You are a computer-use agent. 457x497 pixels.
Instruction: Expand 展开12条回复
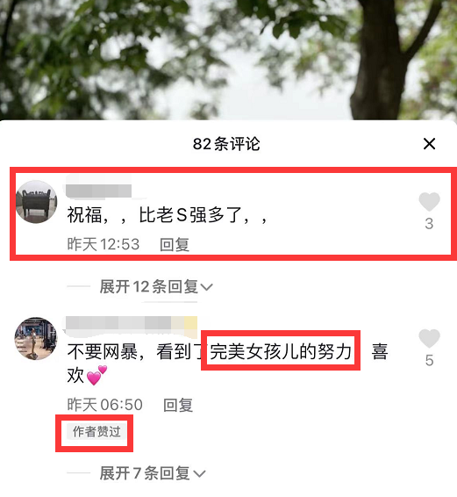tap(156, 286)
